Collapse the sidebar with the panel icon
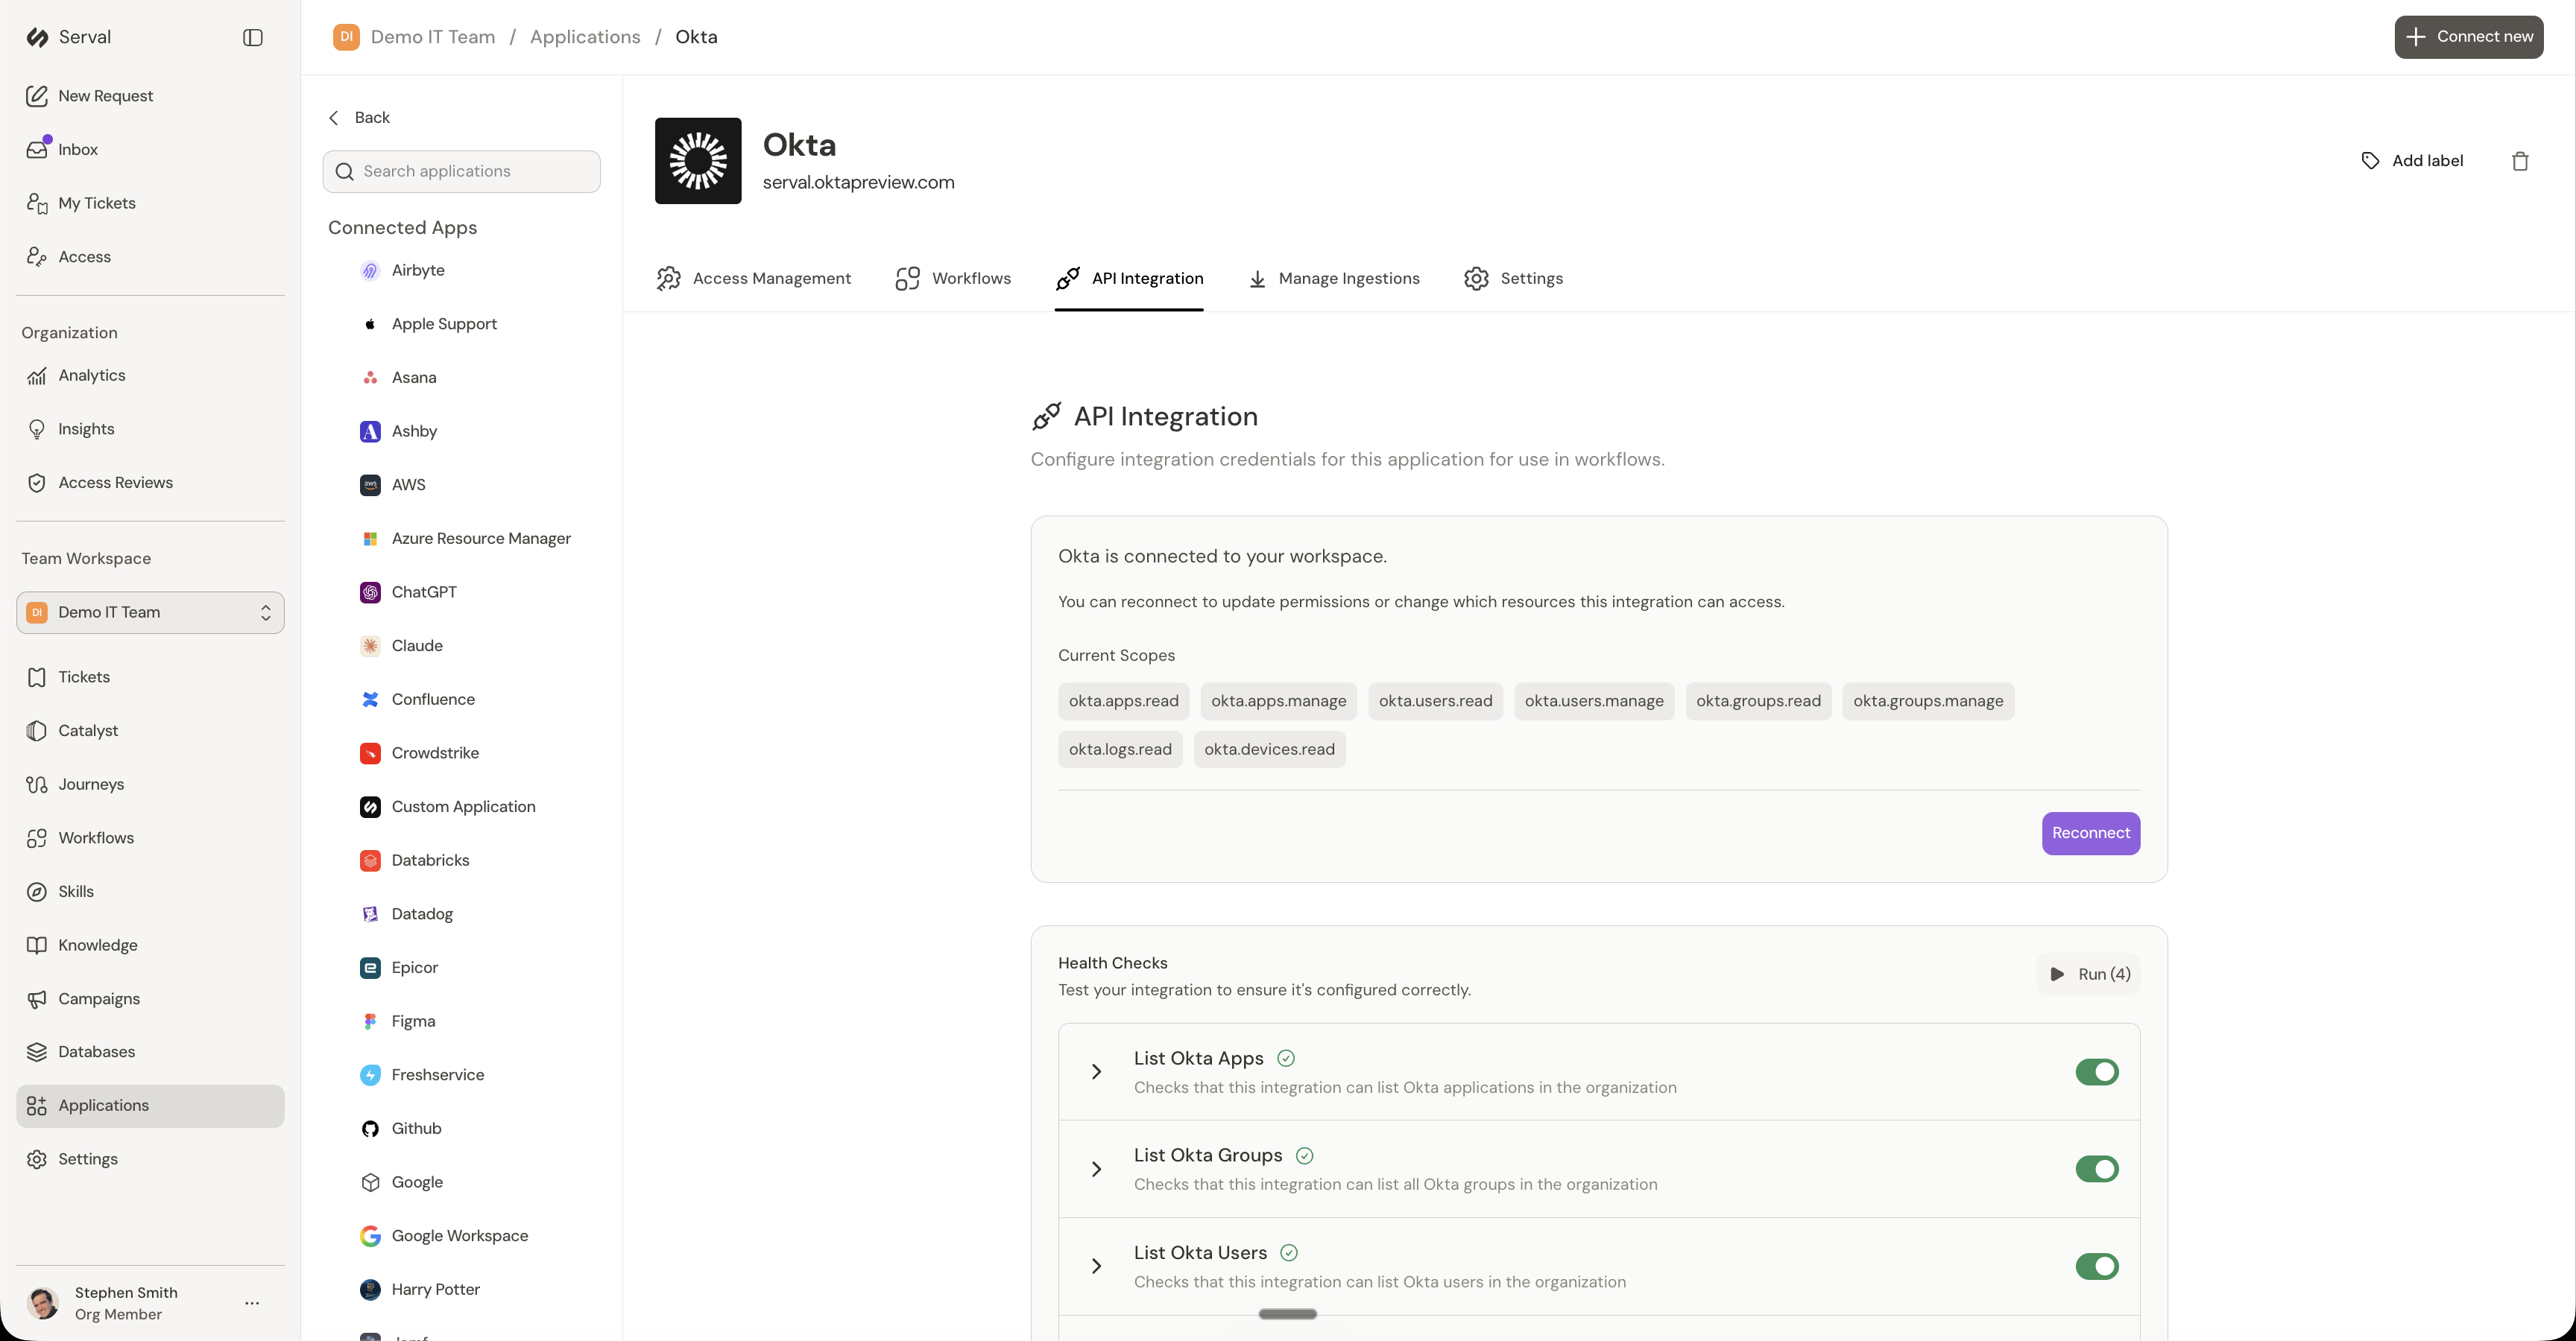This screenshot has width=2576, height=1341. (253, 37)
